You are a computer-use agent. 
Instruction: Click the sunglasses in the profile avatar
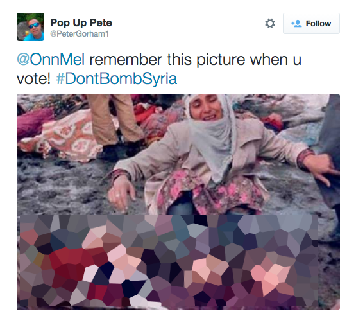point(34,26)
